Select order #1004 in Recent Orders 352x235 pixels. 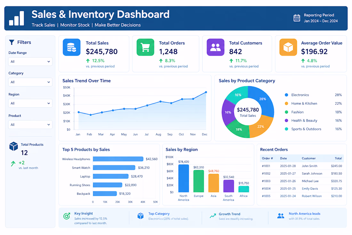coord(302,189)
